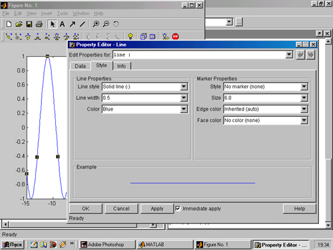Click the forward arrow next to Edit Properties
333x250 pixels.
(x=310, y=55)
